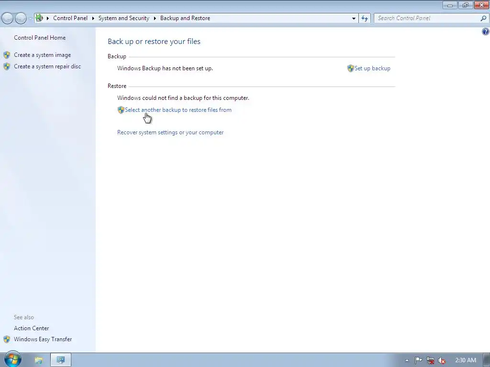
Task: Open the address bar history dropdown arrow
Action: coord(354,19)
